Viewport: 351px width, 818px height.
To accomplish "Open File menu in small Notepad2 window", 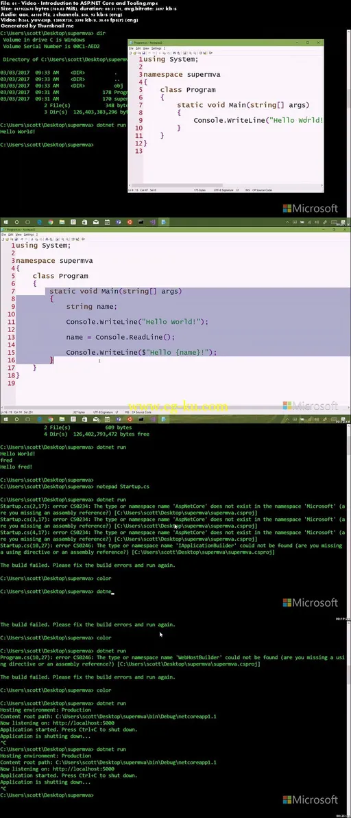I will click(131, 49).
